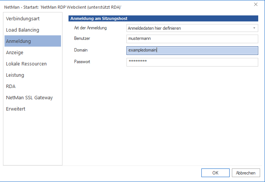
Task: Show the Leistung page
Action: coord(33,75)
